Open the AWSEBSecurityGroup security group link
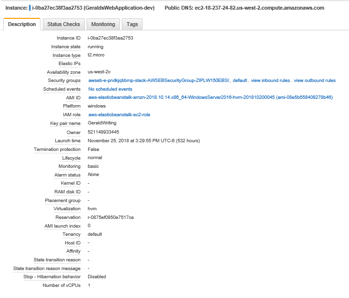The width and height of the screenshot is (349, 298). click(x=158, y=81)
